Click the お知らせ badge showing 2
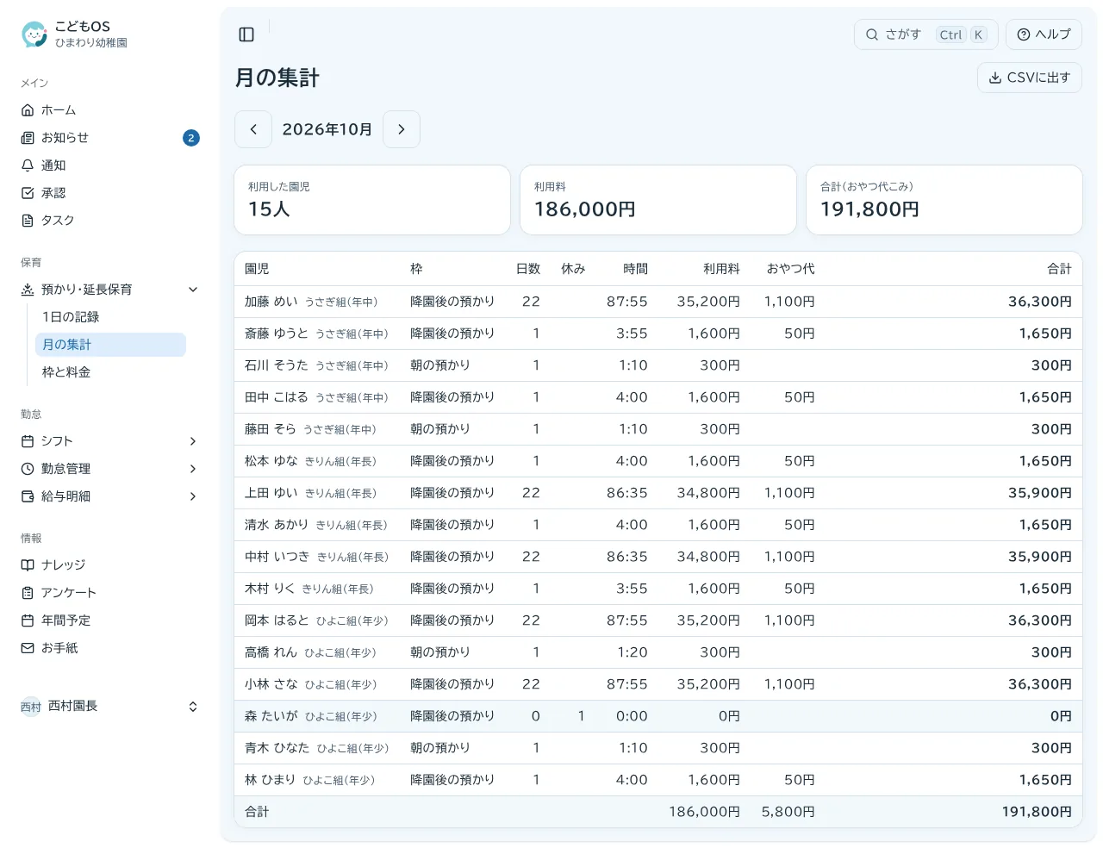1103x848 pixels. click(191, 138)
